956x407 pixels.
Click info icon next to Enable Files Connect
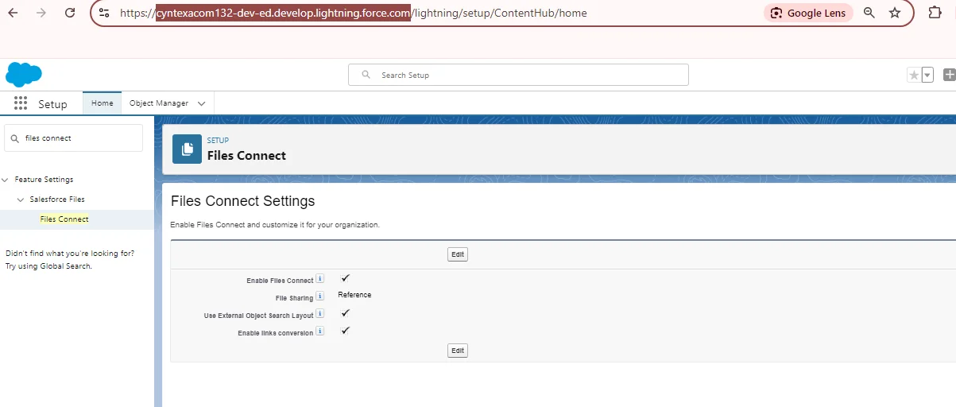320,279
